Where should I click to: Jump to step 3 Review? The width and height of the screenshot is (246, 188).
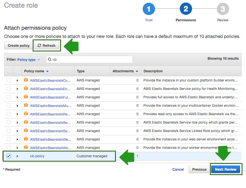tap(223, 10)
